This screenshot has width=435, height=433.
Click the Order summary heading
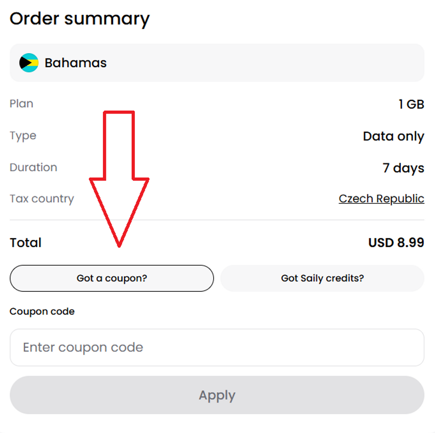point(80,19)
